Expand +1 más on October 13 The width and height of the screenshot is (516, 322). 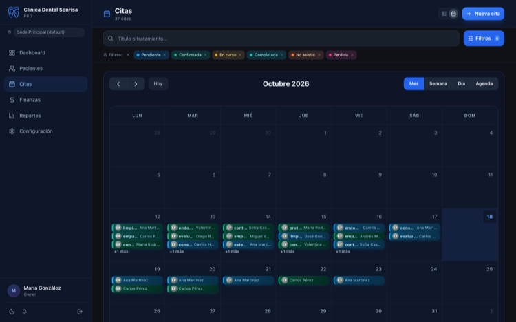tap(177, 252)
